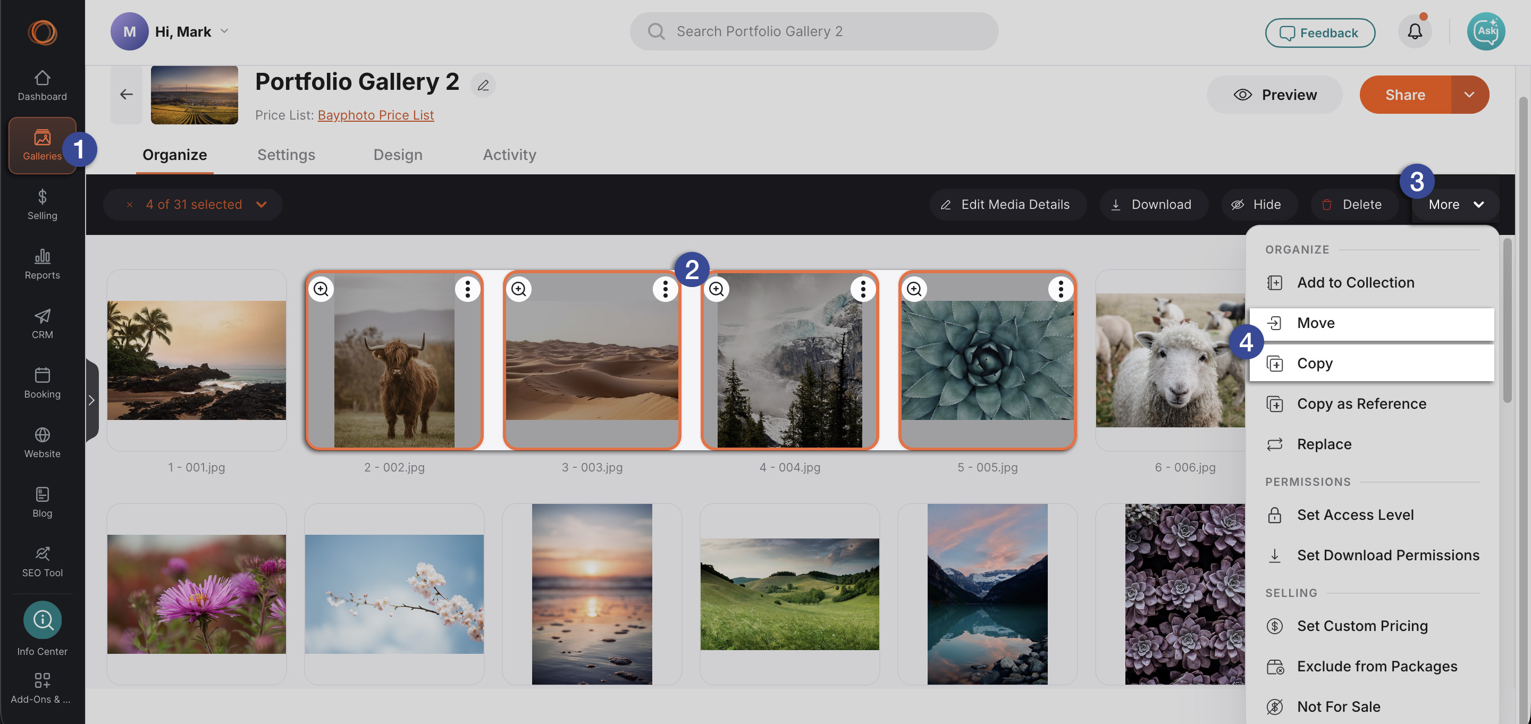
Task: Open the Booking sidebar item
Action: pos(42,383)
